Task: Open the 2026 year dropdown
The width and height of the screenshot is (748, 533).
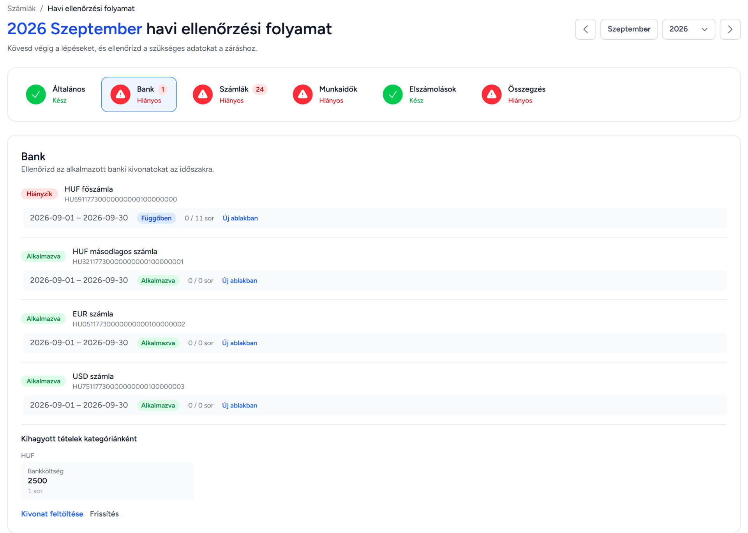Action: point(688,29)
